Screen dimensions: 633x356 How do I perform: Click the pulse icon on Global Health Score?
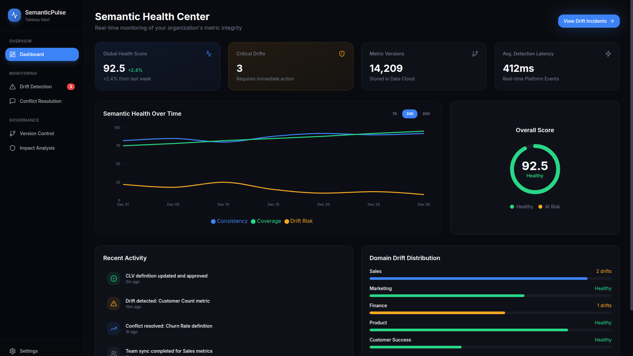[209, 54]
